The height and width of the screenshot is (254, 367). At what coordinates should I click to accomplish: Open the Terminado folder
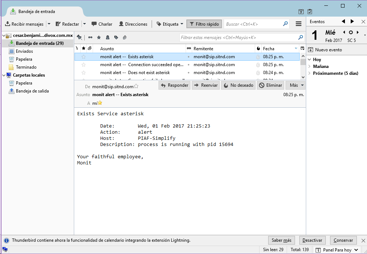26,67
